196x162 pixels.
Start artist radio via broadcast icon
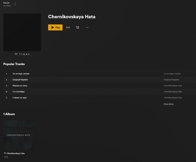pyautogui.click(x=68, y=27)
